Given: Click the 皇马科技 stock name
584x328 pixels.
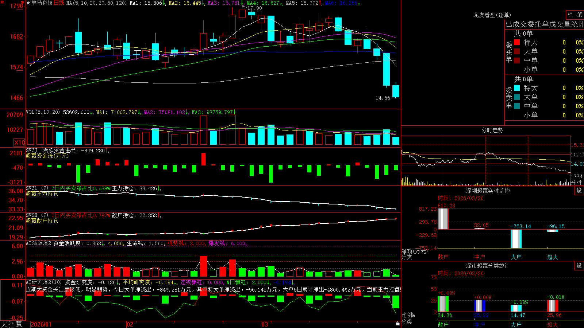Looking at the screenshot, I should click(42, 3).
